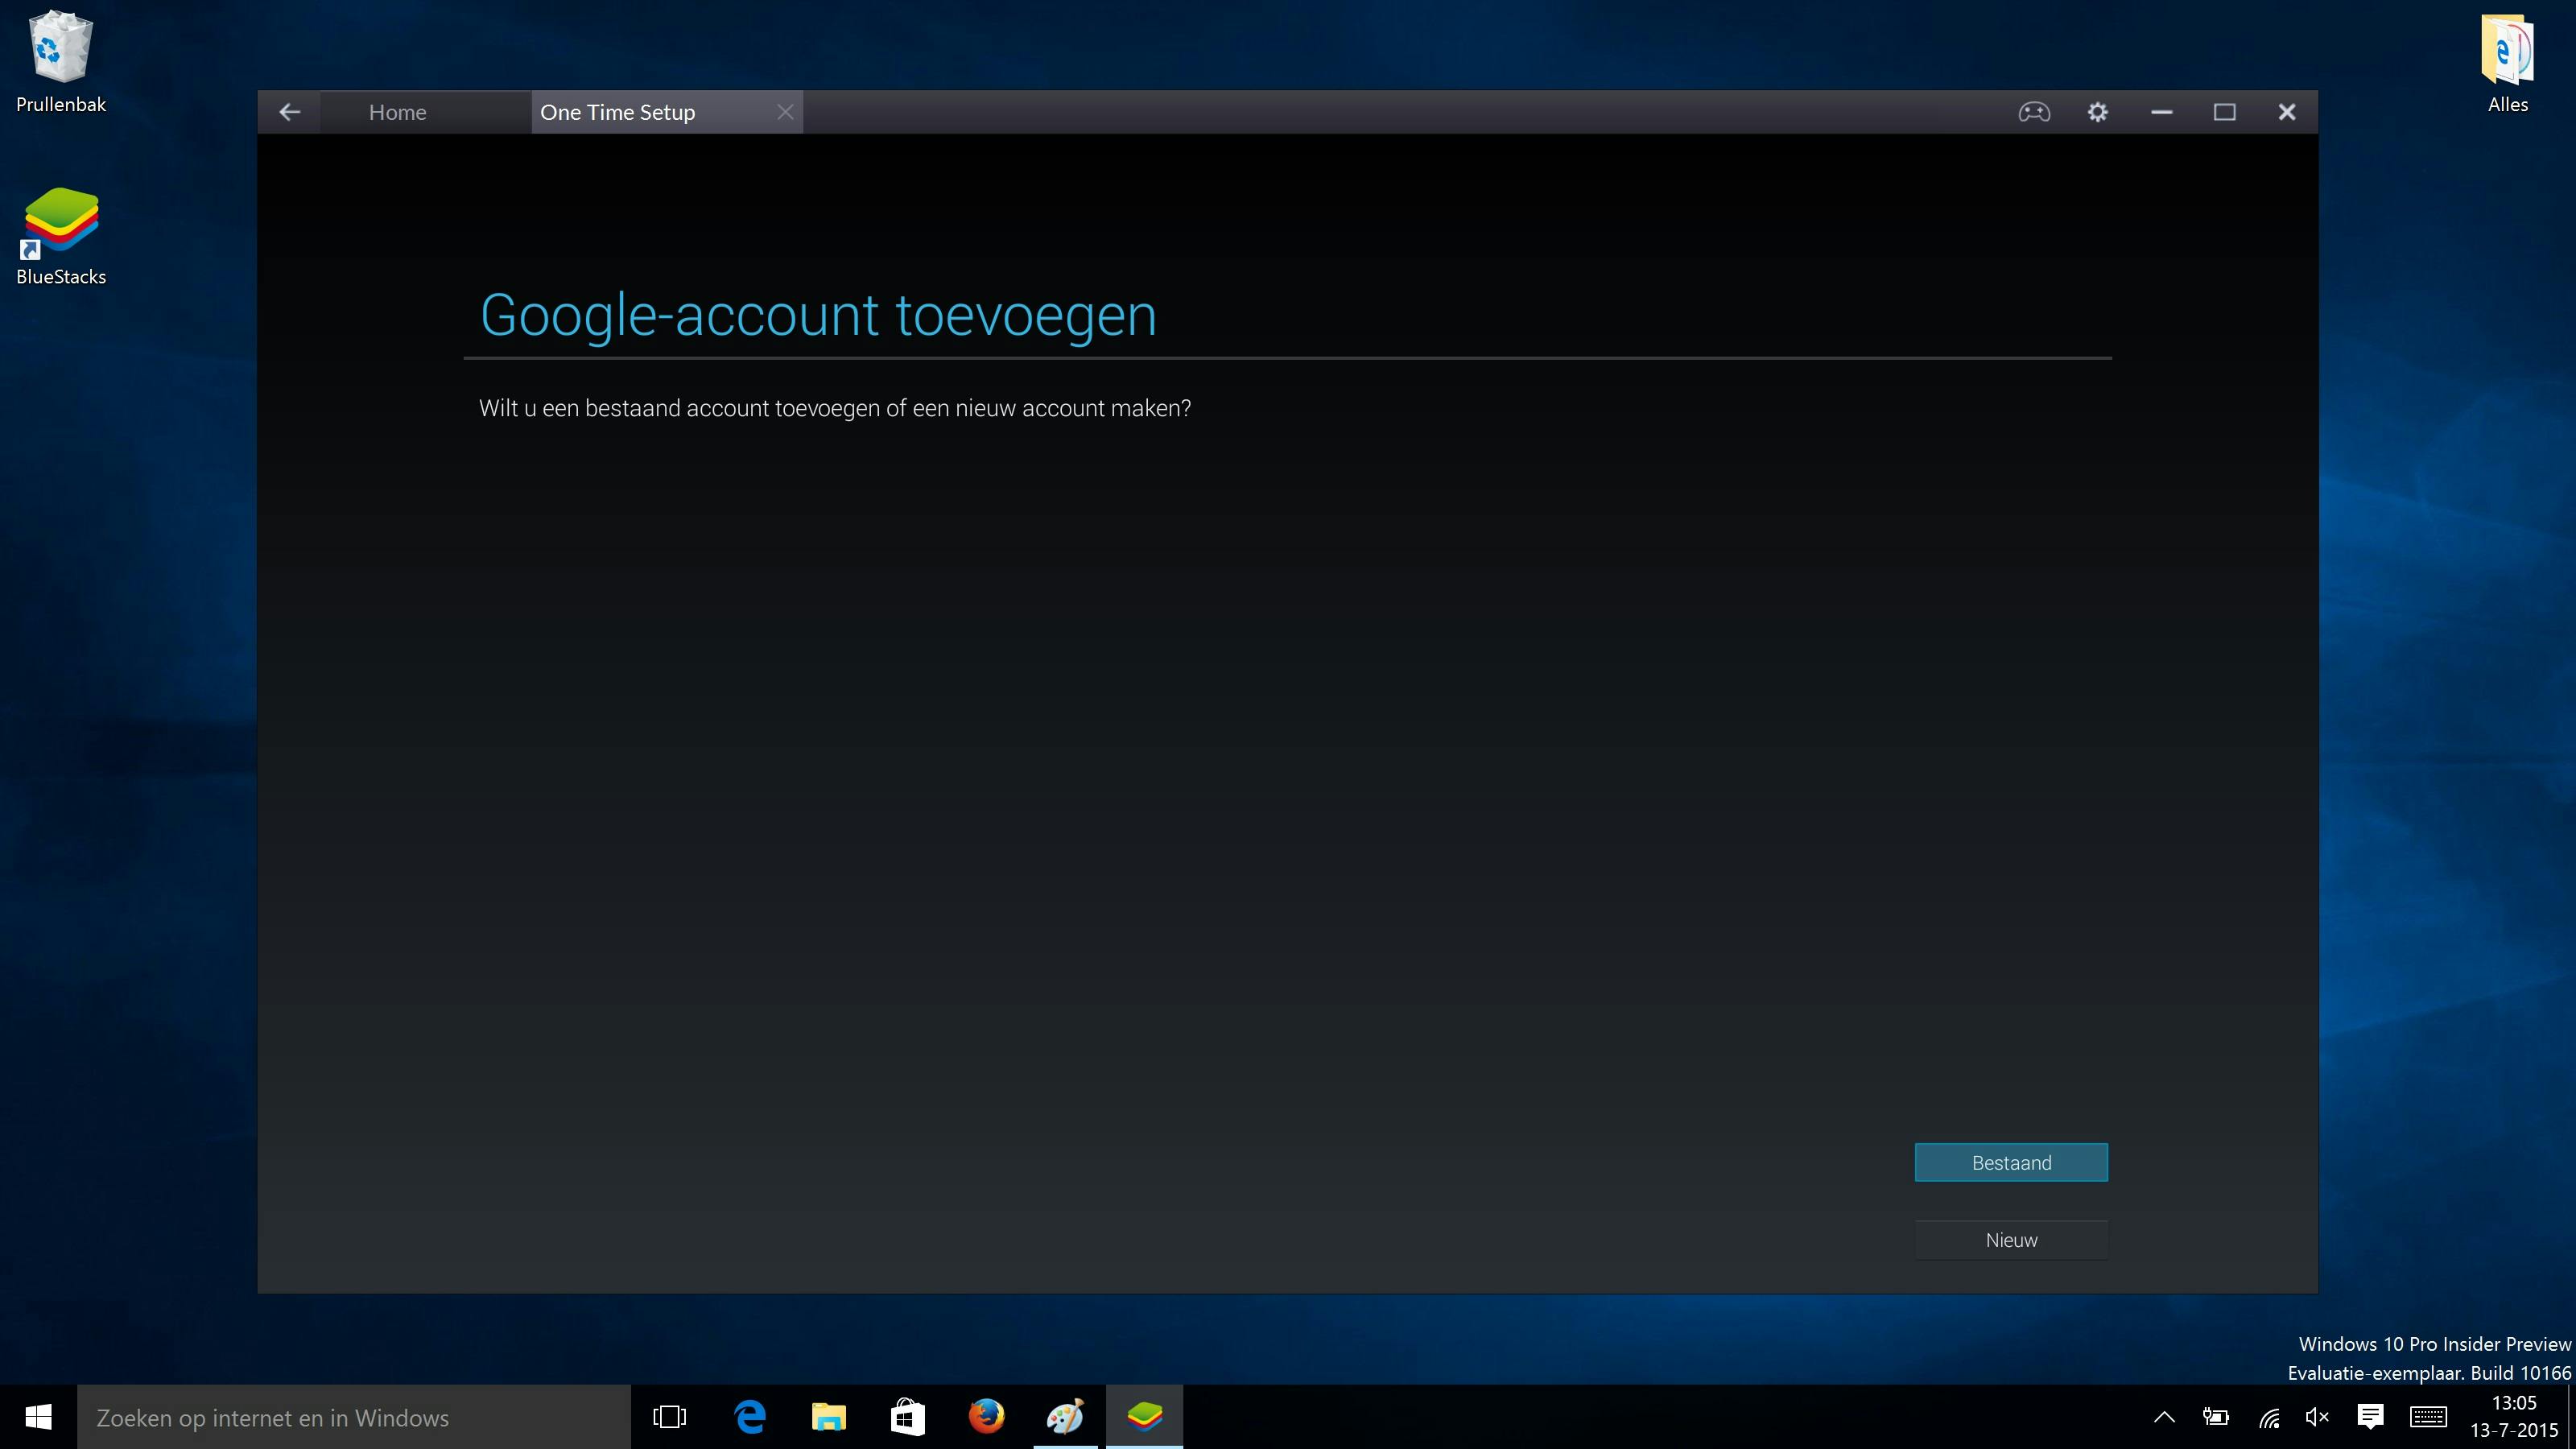The width and height of the screenshot is (2576, 1449).
Task: Click the Nieuw button
Action: pos(2010,1240)
